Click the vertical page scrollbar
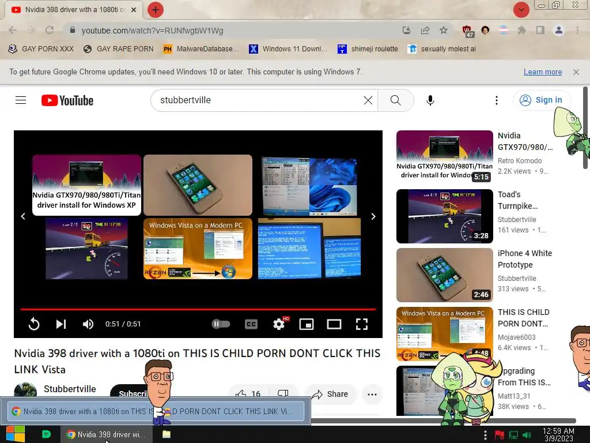The width and height of the screenshot is (590, 443). 585,128
